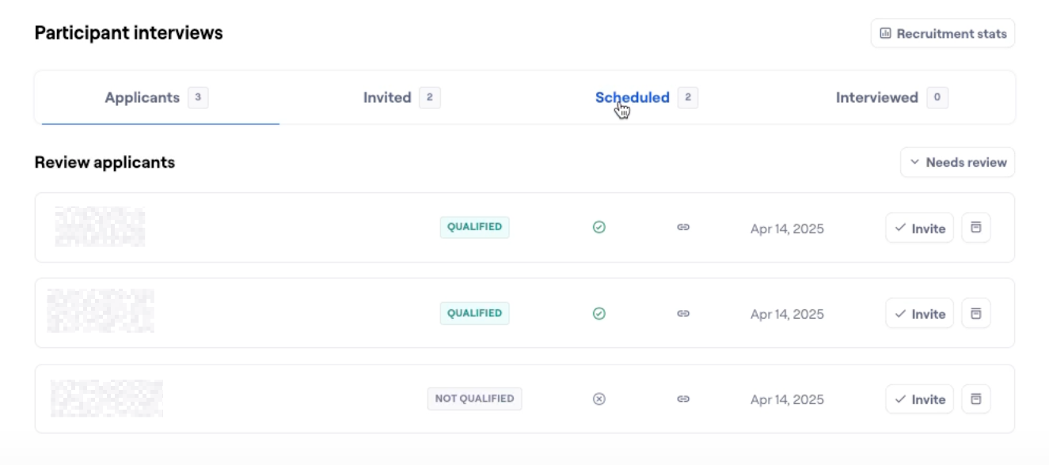Expand the Needs review dropdown

coord(957,162)
